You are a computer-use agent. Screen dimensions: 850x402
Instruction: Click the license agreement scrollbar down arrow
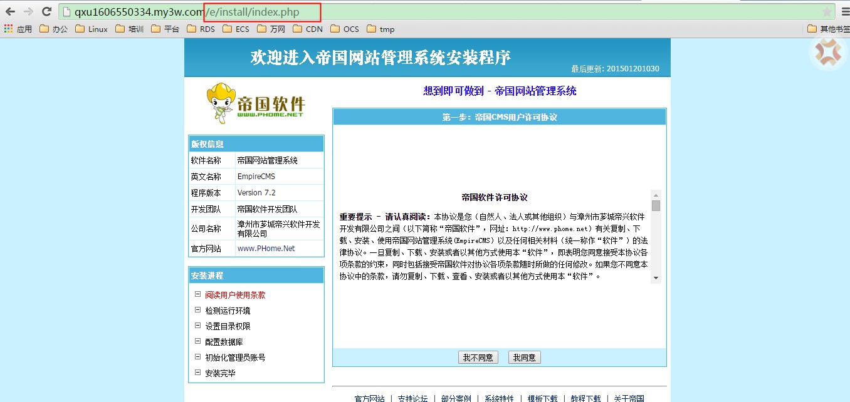(x=656, y=277)
